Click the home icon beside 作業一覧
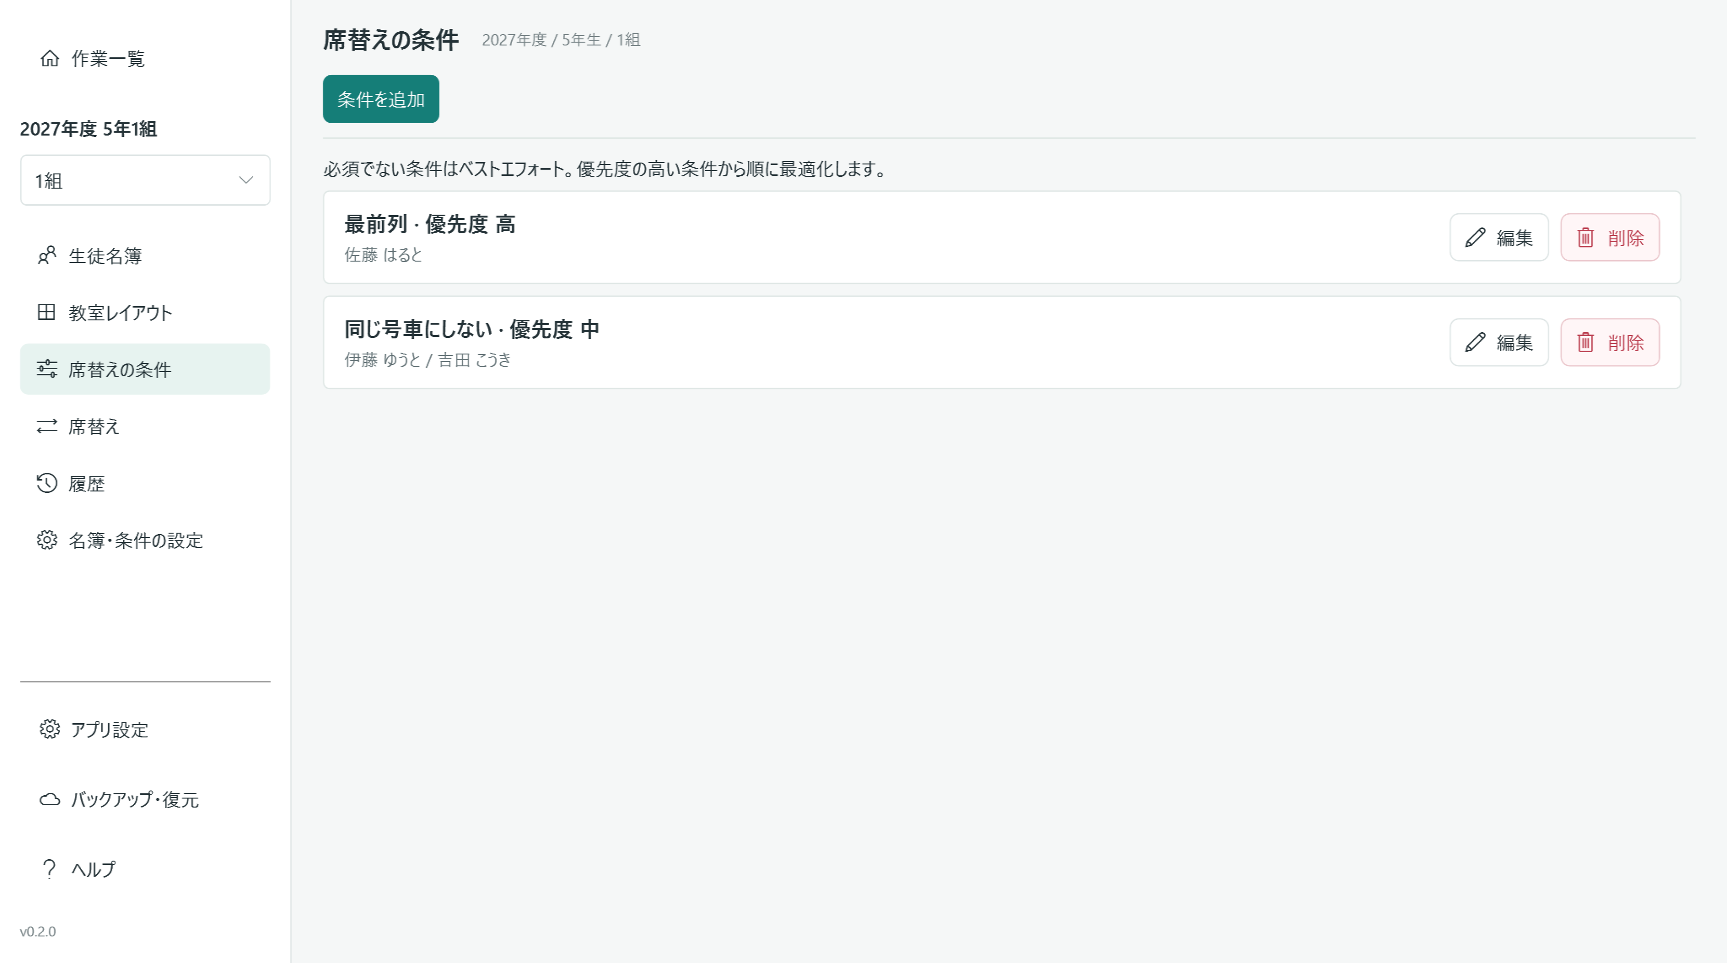This screenshot has height=963, width=1727. (x=50, y=58)
